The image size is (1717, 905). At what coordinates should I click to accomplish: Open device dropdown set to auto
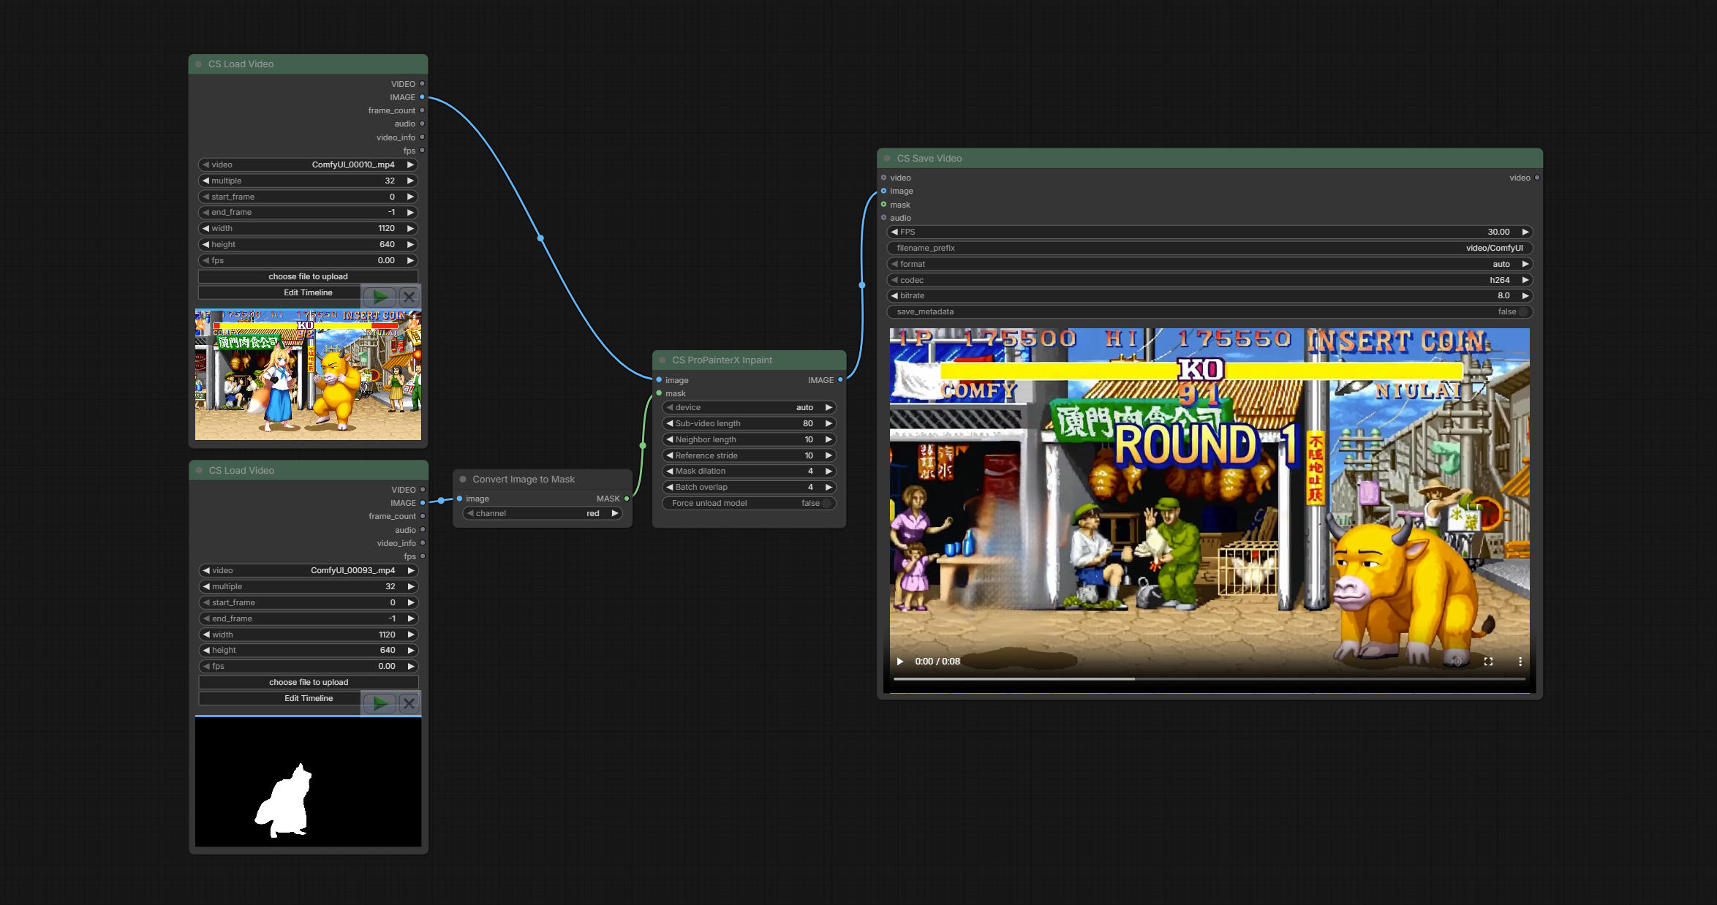coord(749,407)
